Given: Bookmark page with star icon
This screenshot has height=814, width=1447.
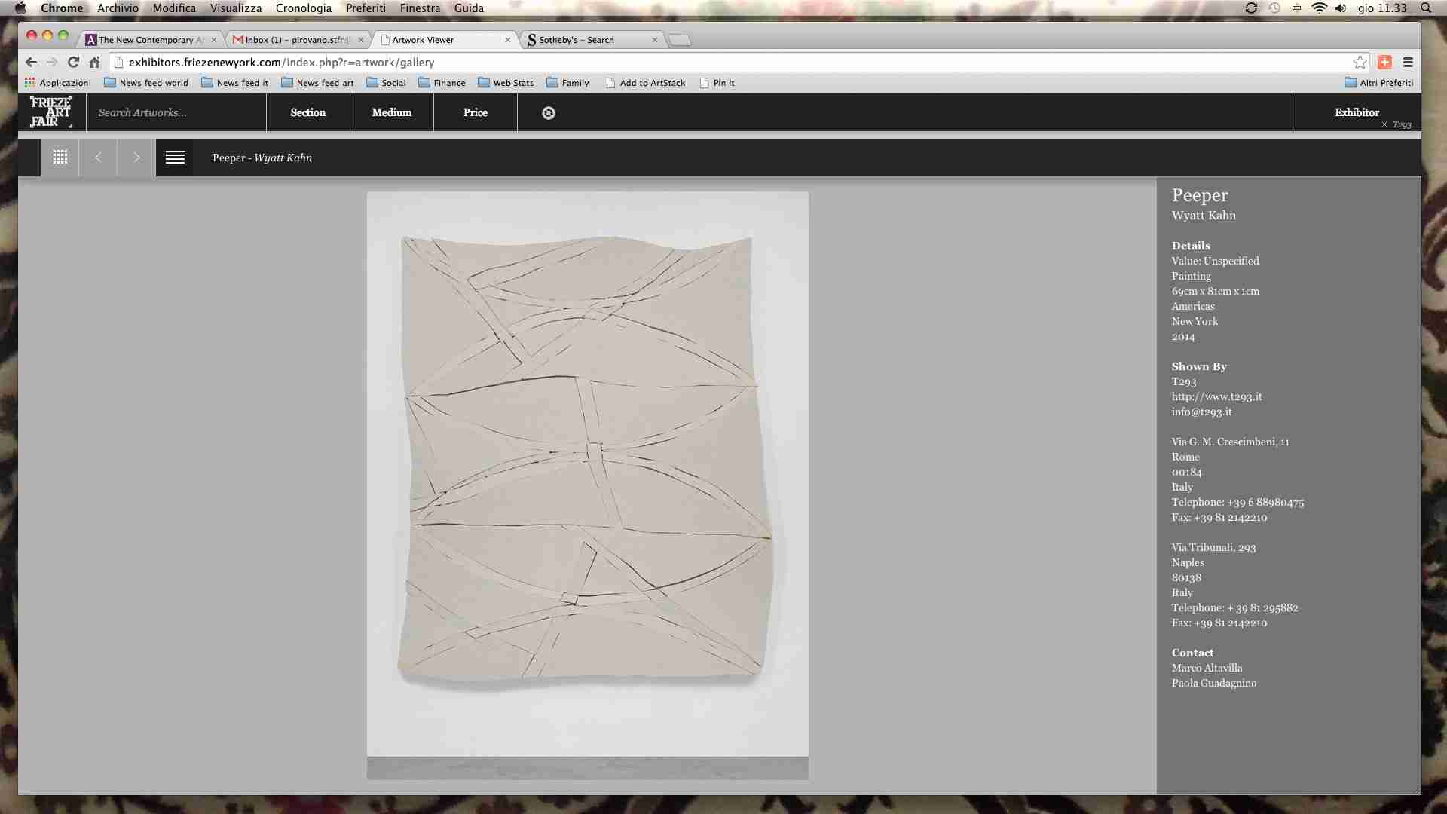Looking at the screenshot, I should pyautogui.click(x=1360, y=63).
